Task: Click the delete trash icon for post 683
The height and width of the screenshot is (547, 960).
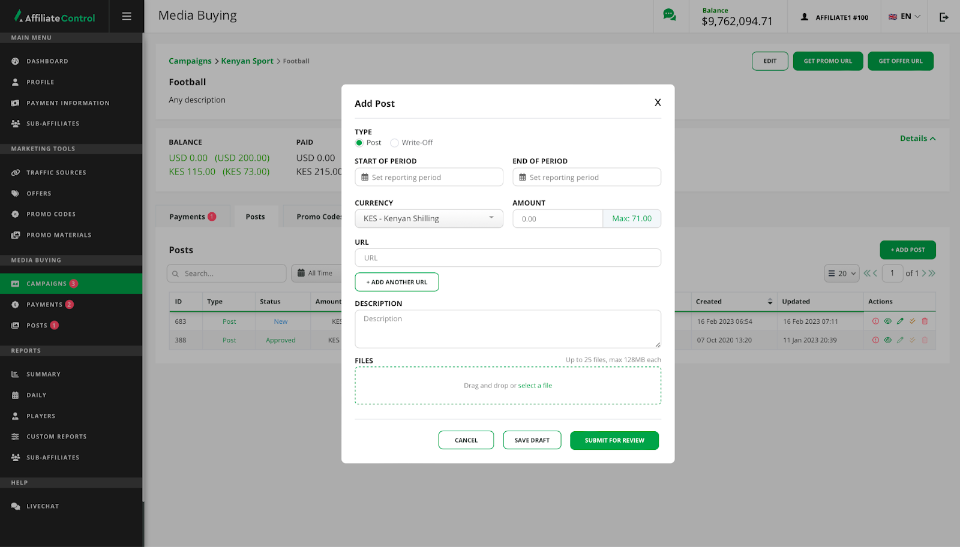Action: point(925,321)
